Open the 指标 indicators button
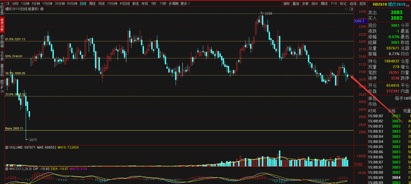Image resolution: width=411 pixels, height=184 pixels. [x=287, y=4]
